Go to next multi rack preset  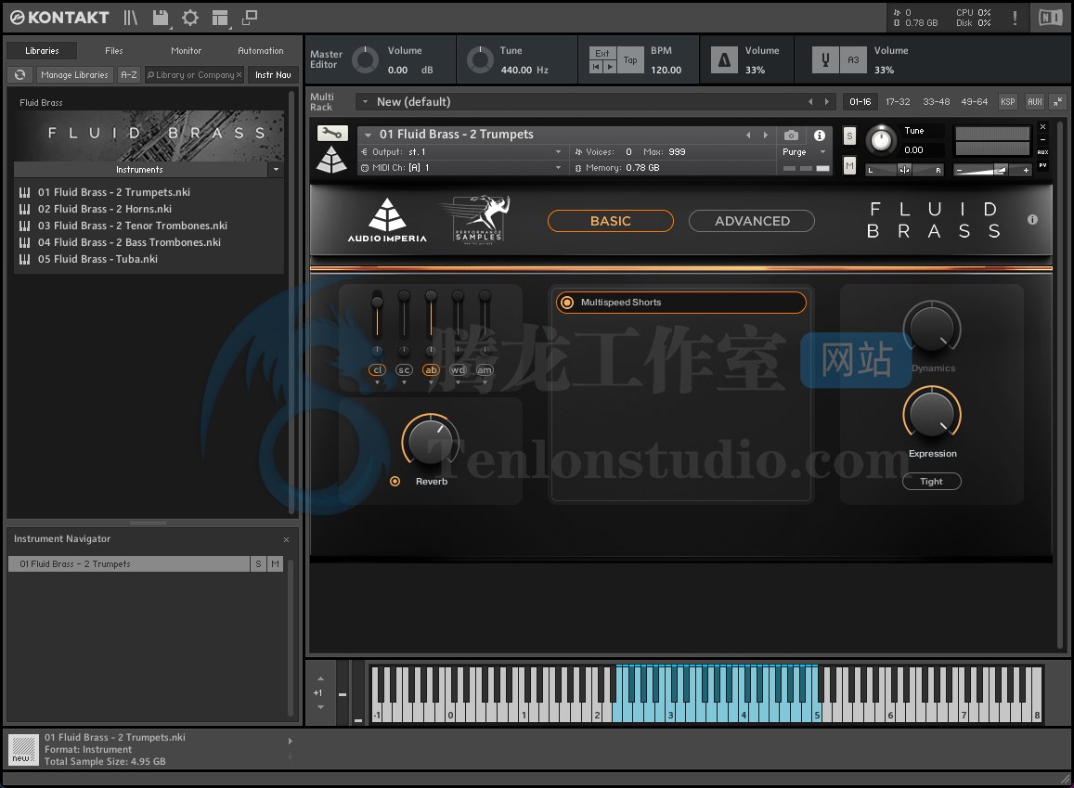pyautogui.click(x=827, y=102)
